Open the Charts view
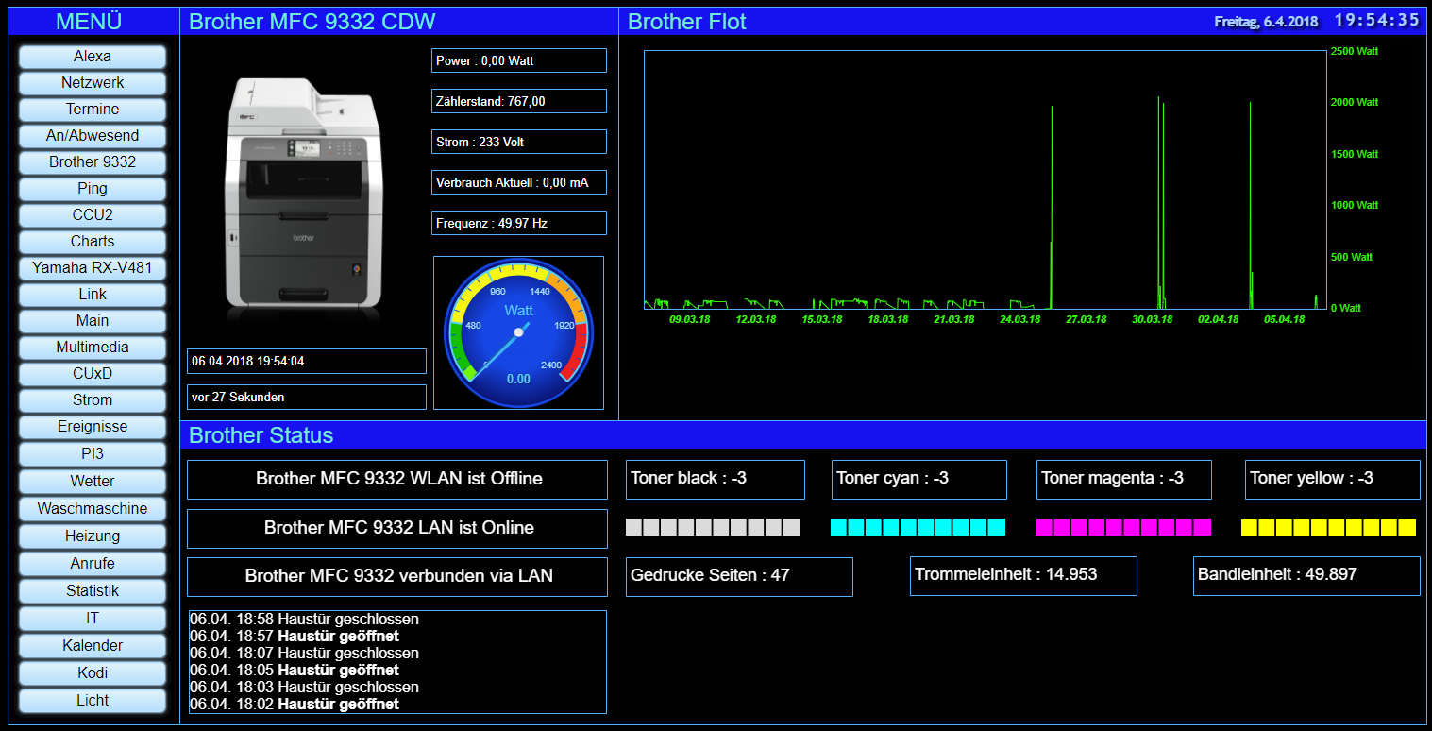 (93, 242)
